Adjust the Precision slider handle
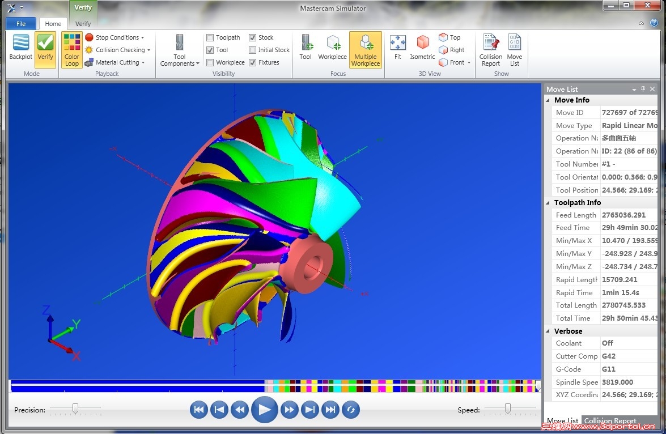 pos(75,409)
